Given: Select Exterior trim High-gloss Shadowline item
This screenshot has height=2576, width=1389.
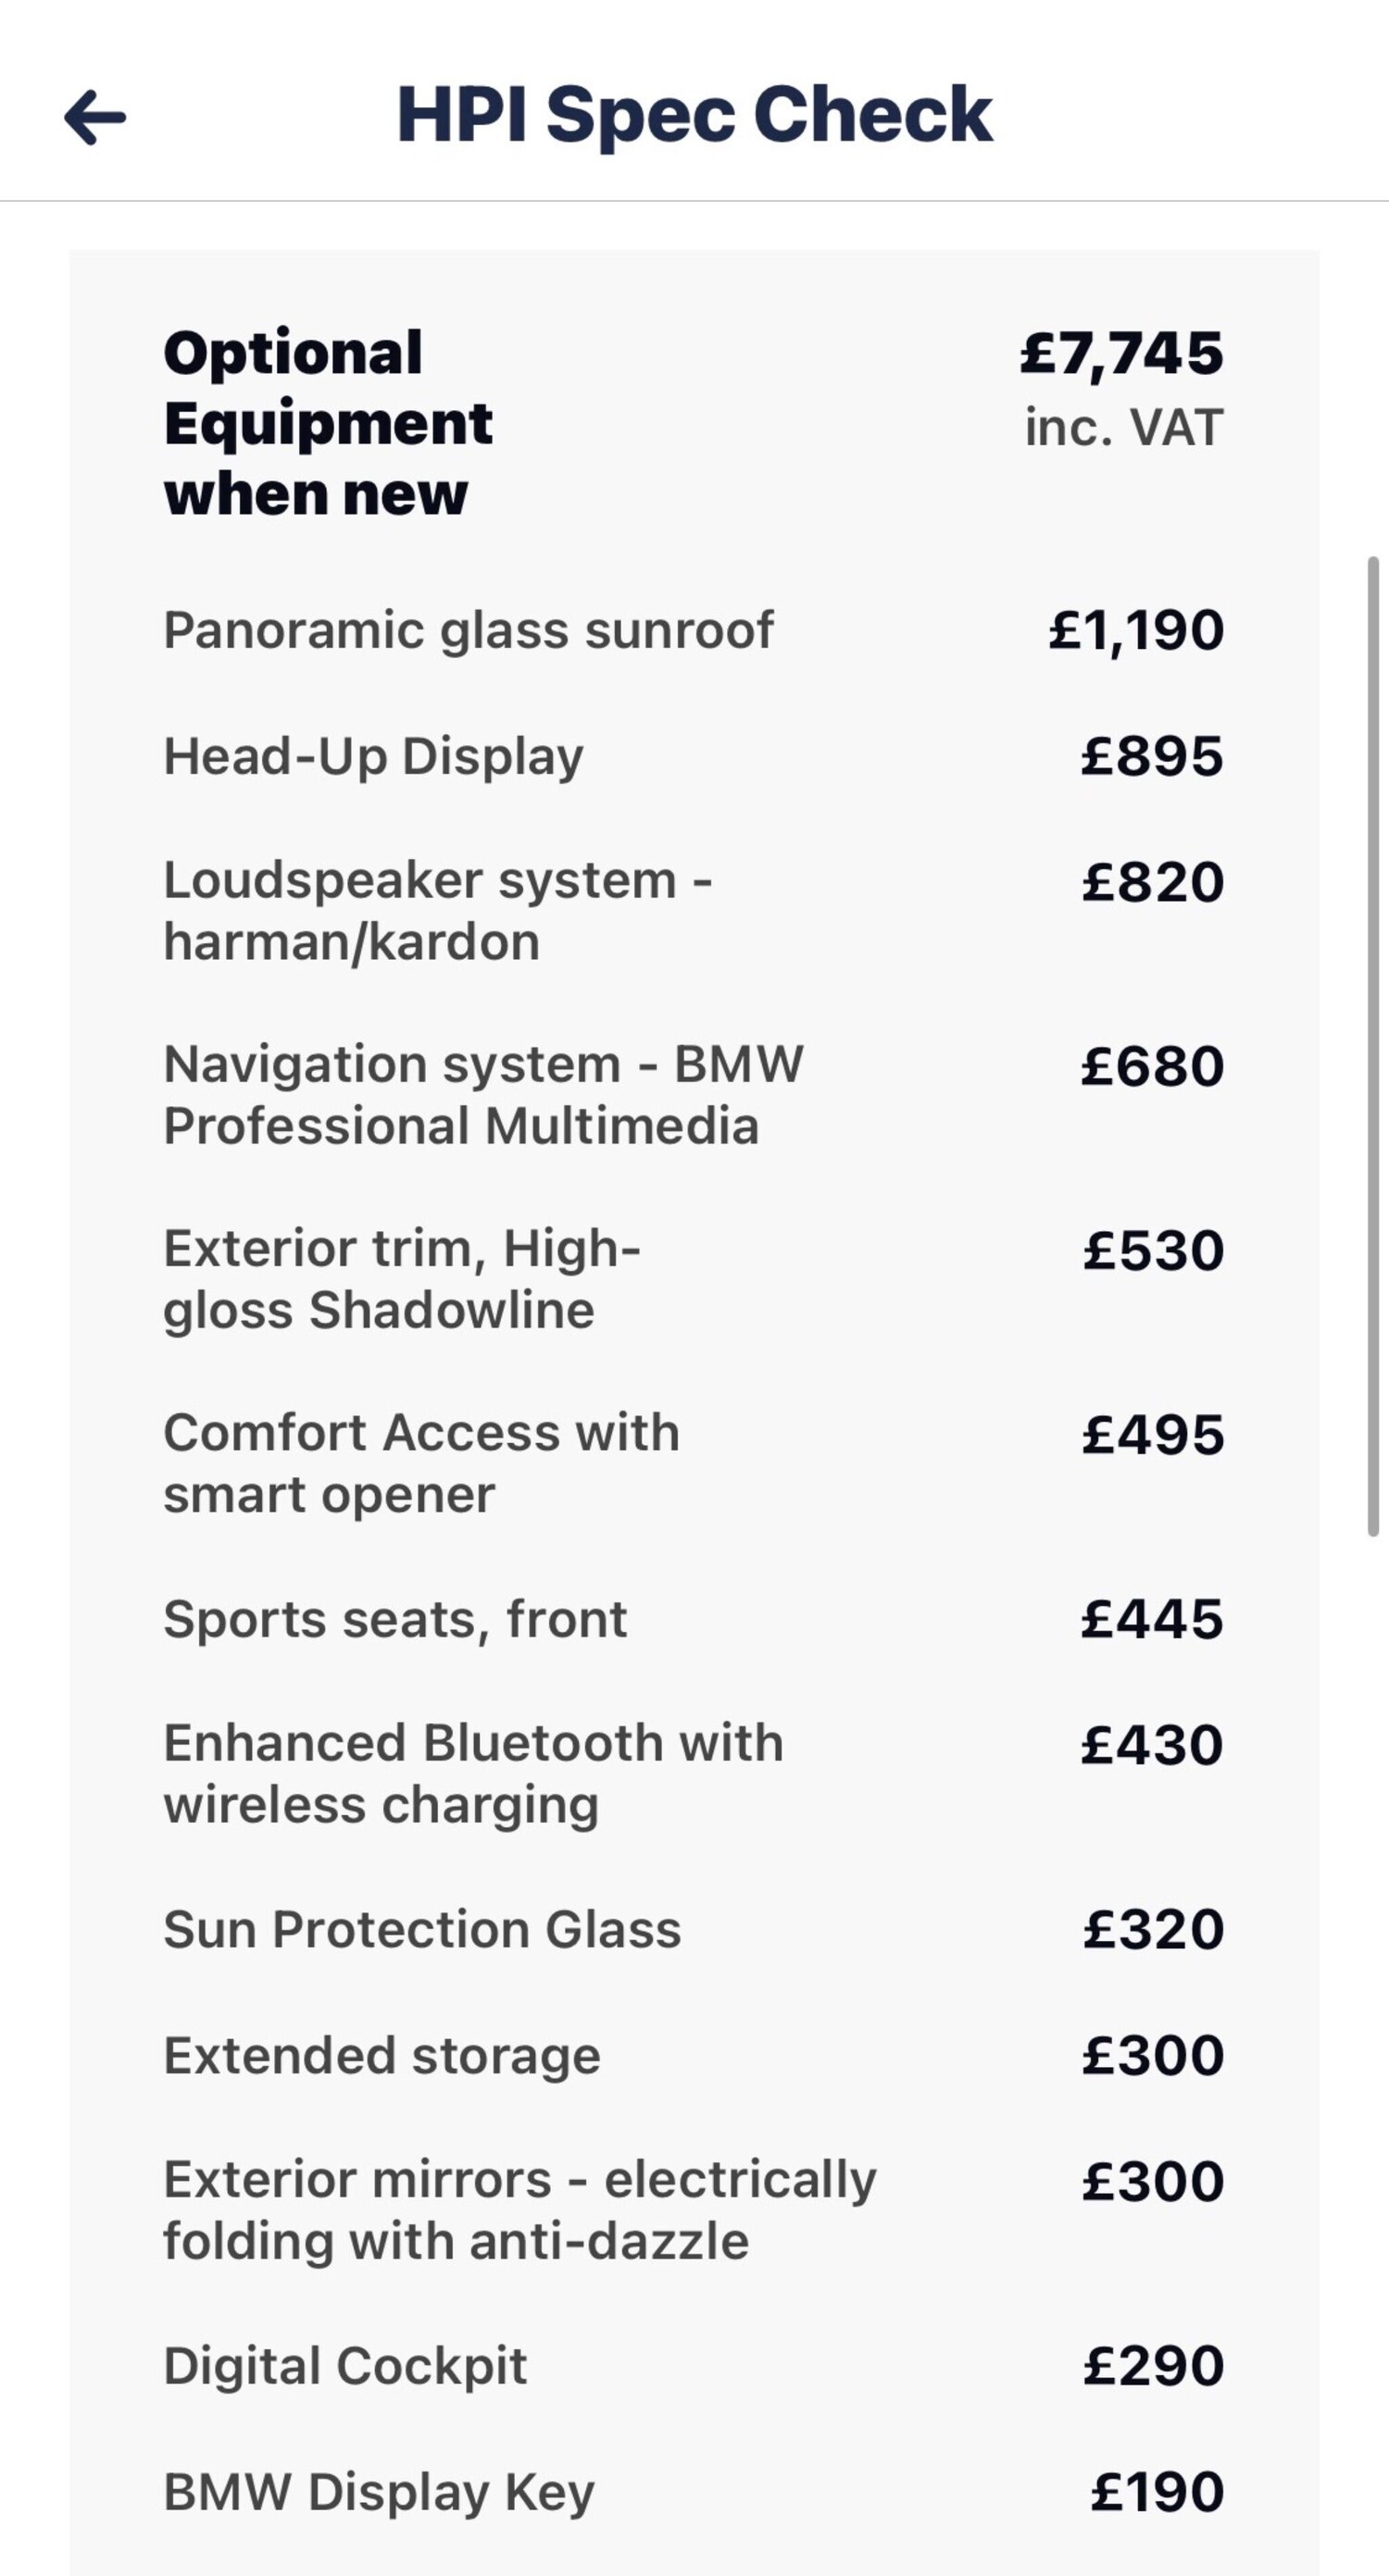Looking at the screenshot, I should coord(401,1279).
